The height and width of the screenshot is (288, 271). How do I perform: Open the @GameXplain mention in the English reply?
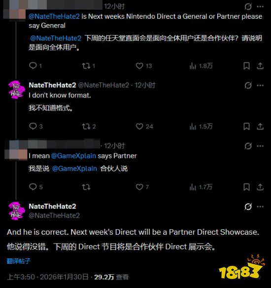73,156
